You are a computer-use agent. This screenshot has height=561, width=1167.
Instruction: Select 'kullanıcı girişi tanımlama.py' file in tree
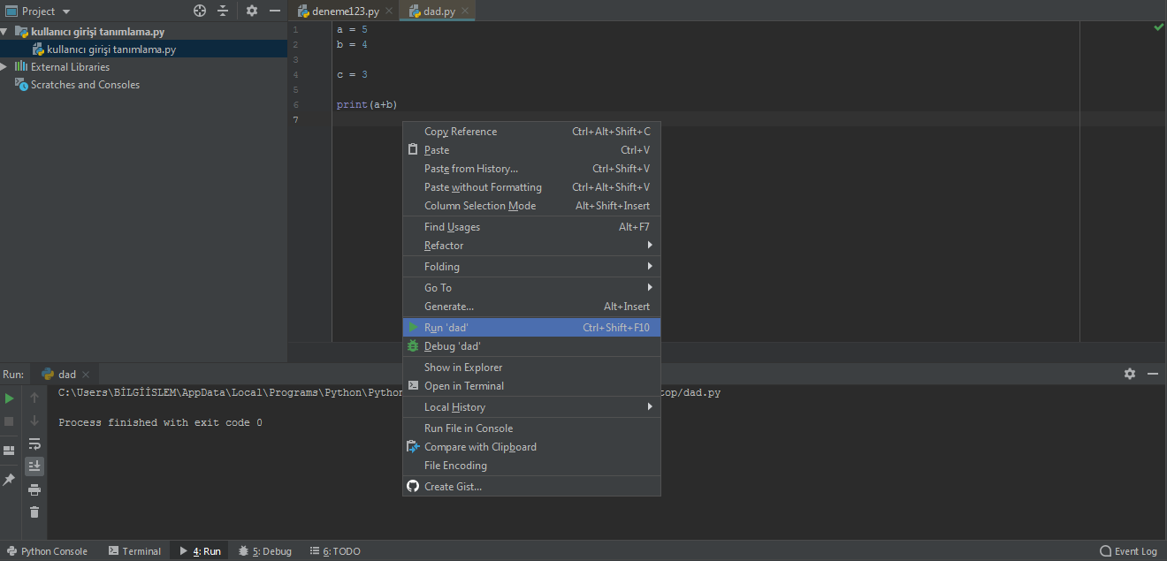click(111, 49)
